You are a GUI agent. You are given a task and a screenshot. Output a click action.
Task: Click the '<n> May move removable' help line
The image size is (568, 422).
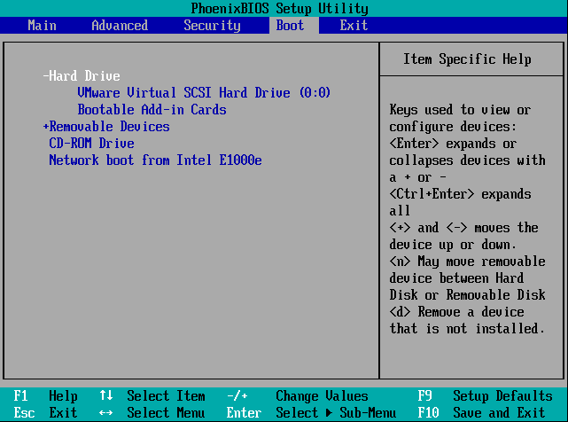[467, 262]
